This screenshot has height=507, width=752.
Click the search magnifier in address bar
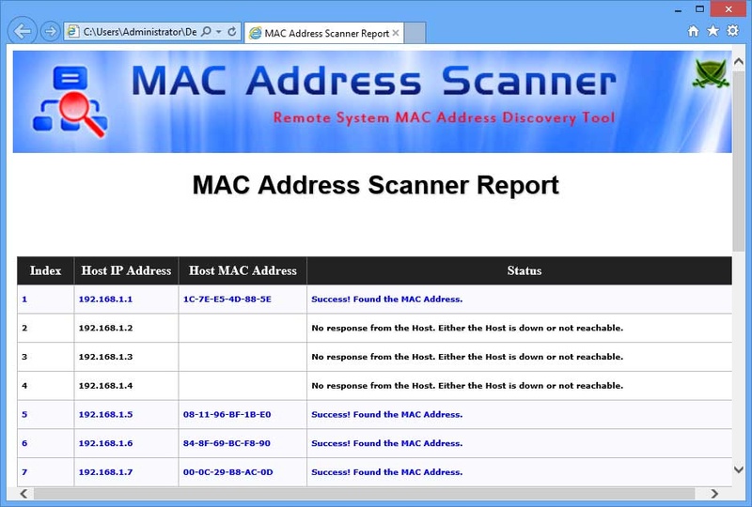(206, 32)
